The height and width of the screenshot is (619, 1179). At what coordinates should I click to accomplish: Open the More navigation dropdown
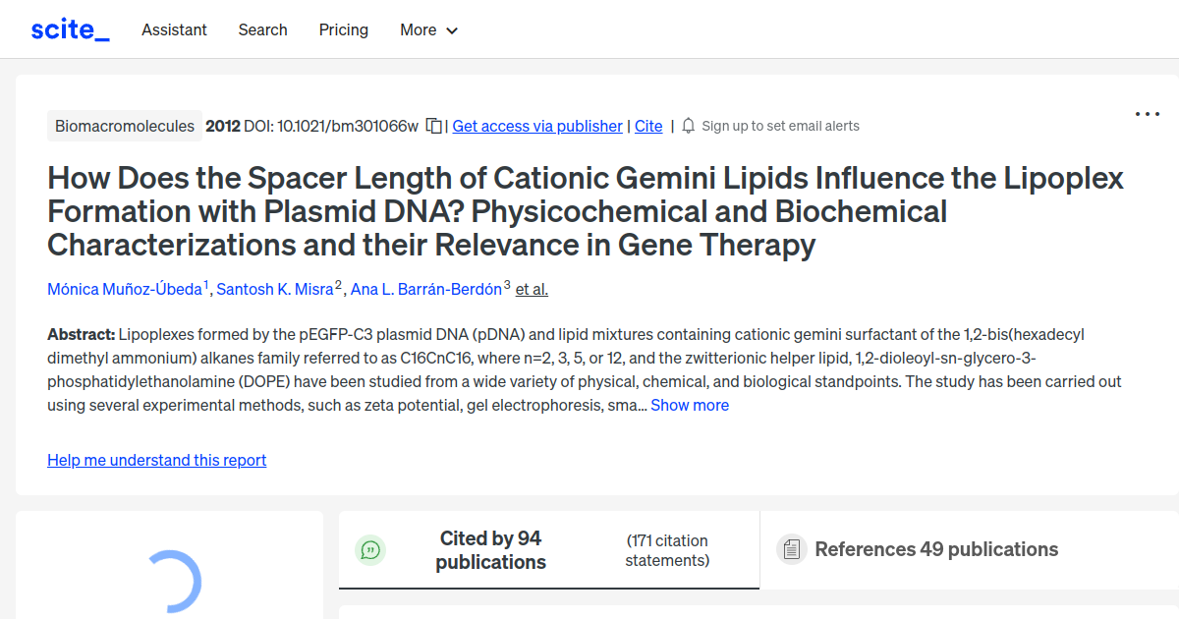428,29
